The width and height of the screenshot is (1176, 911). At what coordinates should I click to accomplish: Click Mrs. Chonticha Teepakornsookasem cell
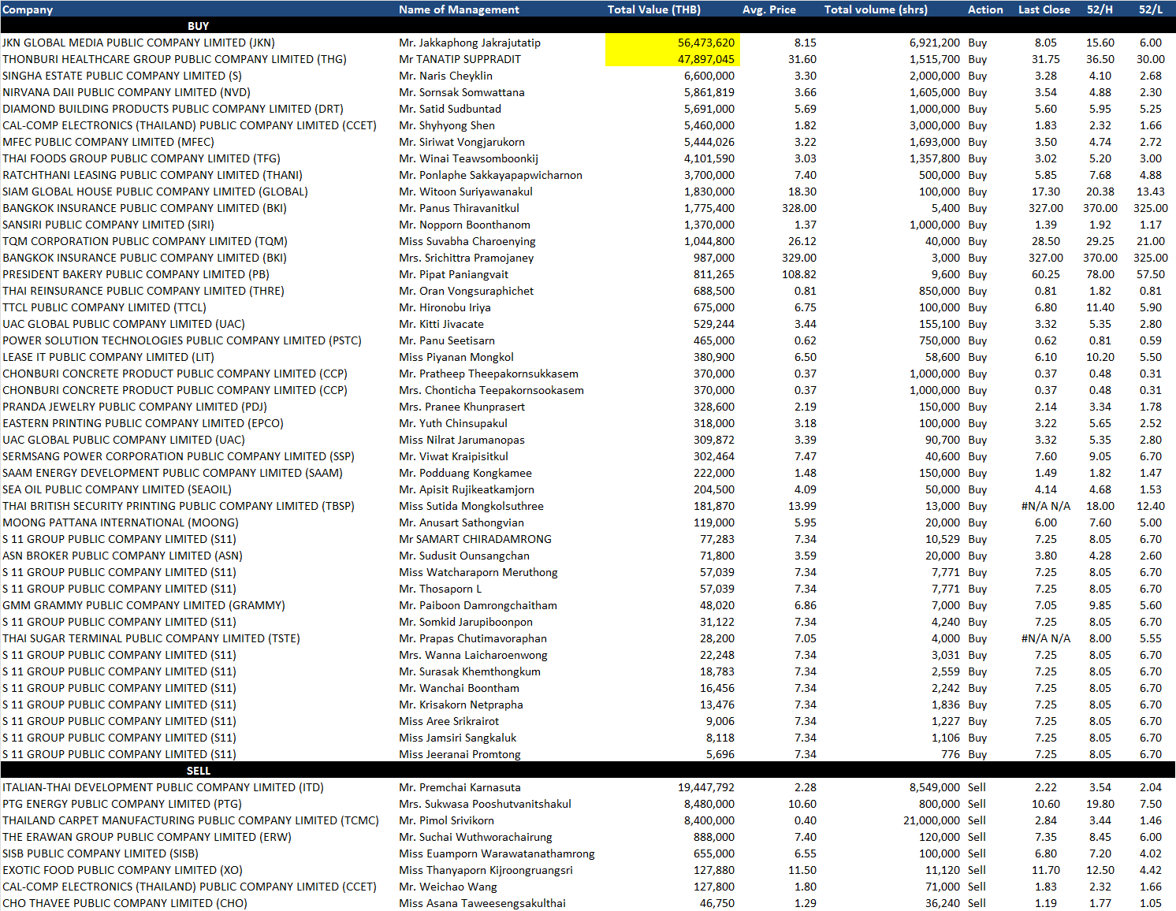tap(491, 390)
